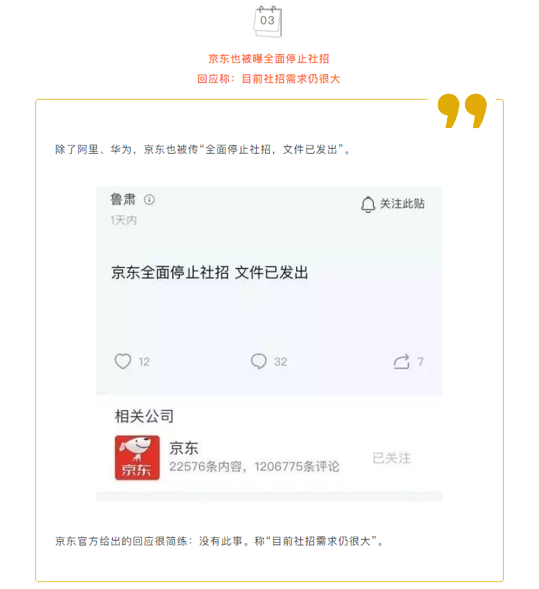Open the 京东 red logo thumbnail

[x=137, y=457]
